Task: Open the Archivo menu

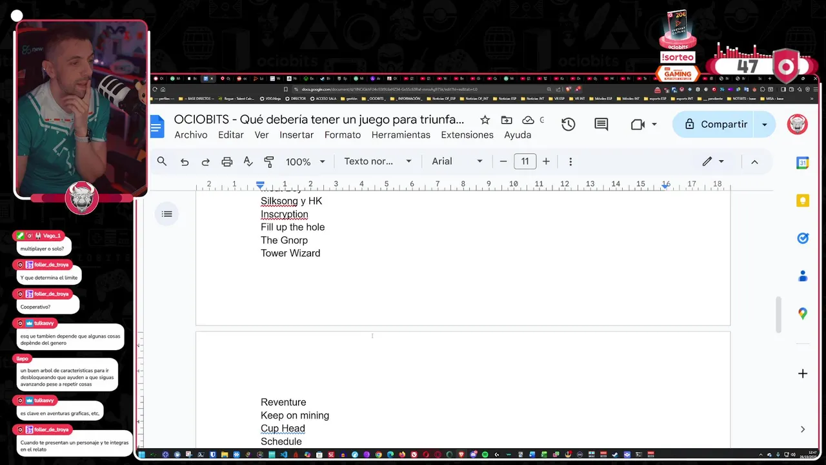Action: (x=191, y=135)
